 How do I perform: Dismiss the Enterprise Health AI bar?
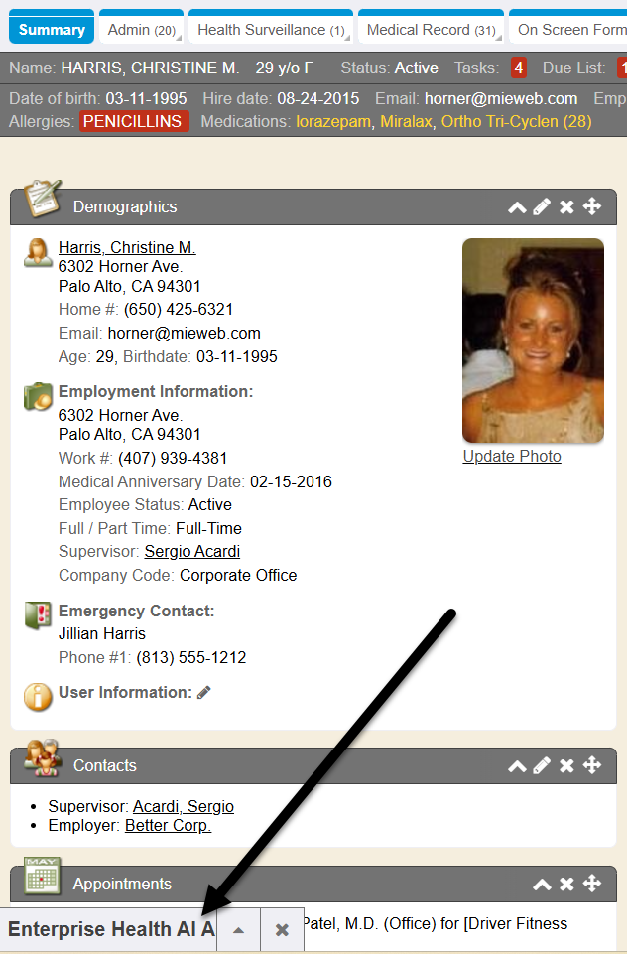(282, 929)
